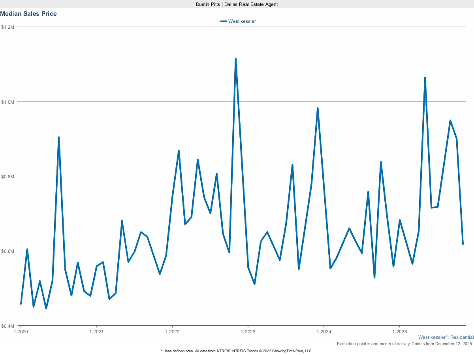
Task: Select the 1-2020 x-axis label
Action: (20, 332)
